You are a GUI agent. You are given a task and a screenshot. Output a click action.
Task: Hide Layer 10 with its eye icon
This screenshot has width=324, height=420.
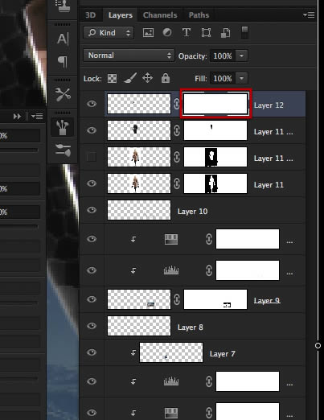pos(92,210)
